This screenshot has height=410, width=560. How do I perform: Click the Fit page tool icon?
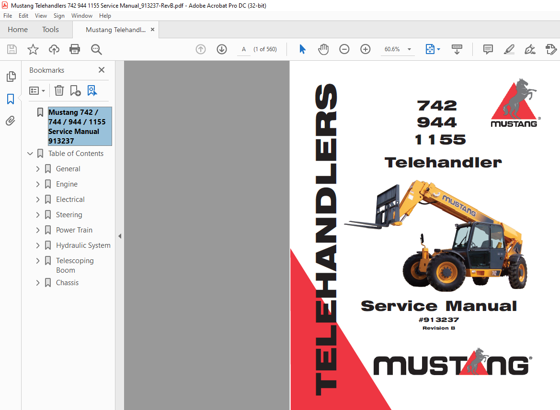tap(430, 49)
